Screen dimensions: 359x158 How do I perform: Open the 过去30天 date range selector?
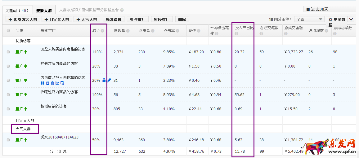tap(330, 9)
